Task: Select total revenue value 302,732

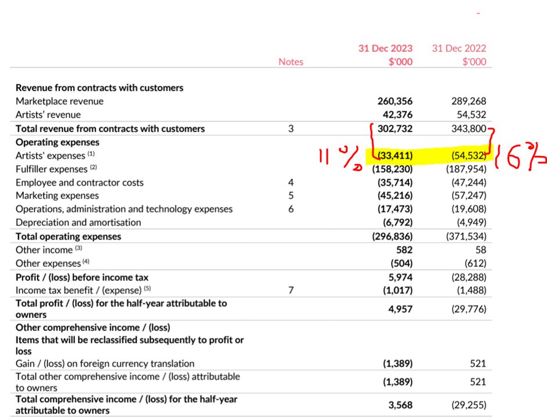Action: (395, 129)
